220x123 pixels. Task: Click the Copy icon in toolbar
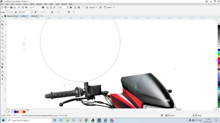click(x=23, y=8)
